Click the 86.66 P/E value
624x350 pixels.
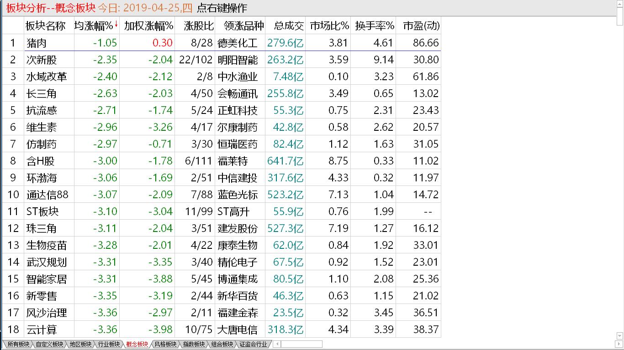coord(426,43)
